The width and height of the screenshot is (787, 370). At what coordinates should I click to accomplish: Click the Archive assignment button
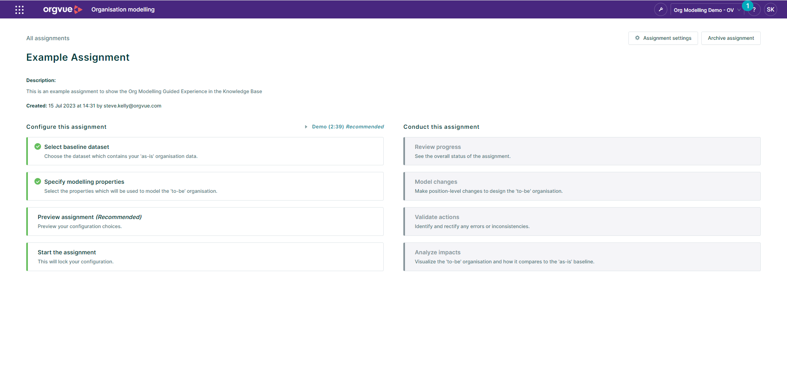(x=731, y=38)
